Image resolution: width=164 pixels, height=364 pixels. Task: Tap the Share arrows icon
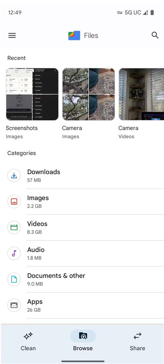click(137, 336)
